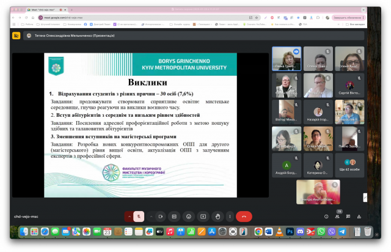Viewport: 391px width, 252px height.
Task: Open Photoshop from the macOS dock
Action: (x=290, y=232)
